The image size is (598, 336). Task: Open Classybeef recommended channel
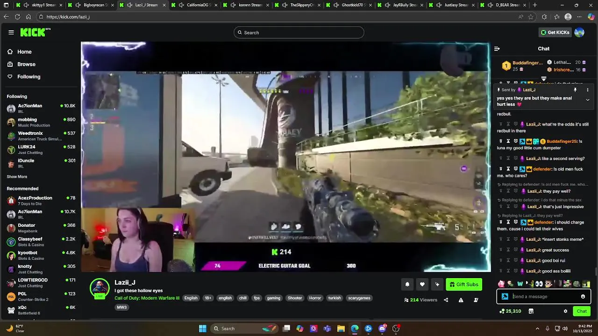(x=41, y=242)
